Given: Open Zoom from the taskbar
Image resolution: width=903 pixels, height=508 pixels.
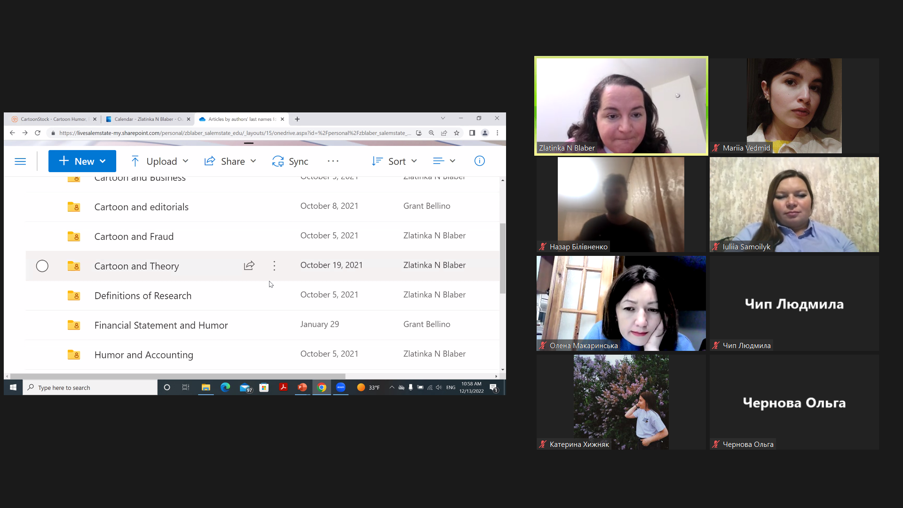Looking at the screenshot, I should tap(341, 388).
